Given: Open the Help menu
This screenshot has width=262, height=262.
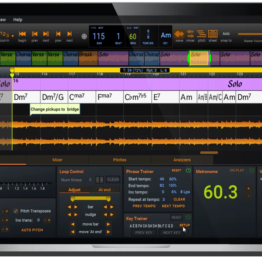Looking at the screenshot, I should (x=18, y=19).
